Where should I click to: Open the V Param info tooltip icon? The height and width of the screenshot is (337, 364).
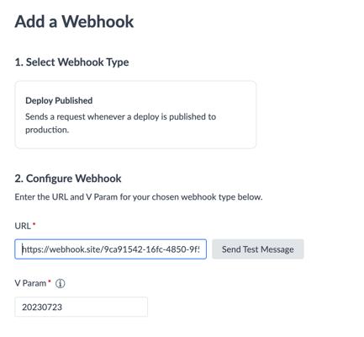pos(61,283)
